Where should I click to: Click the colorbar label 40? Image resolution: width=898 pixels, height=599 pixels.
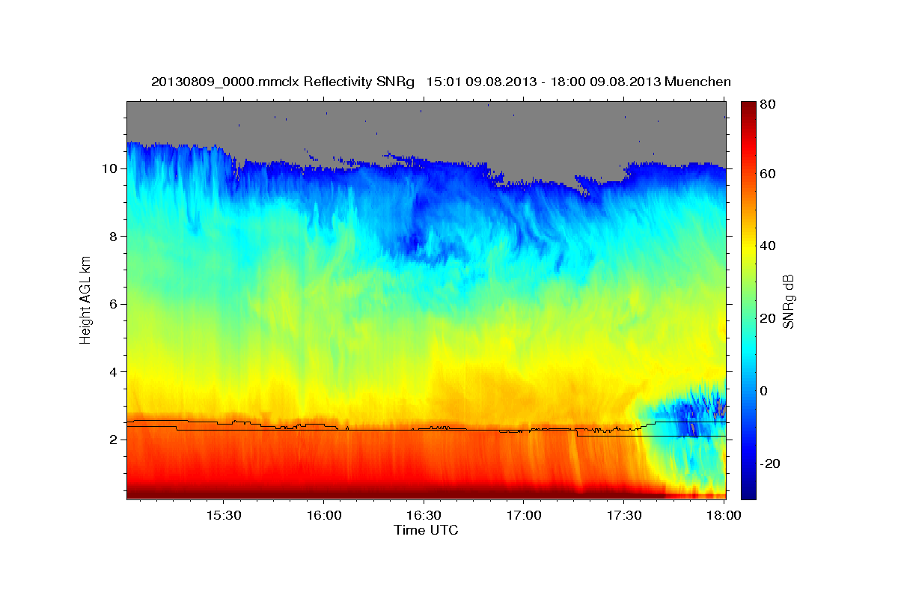767,246
